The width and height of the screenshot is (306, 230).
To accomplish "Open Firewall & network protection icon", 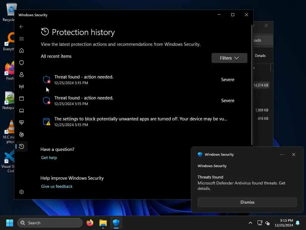I will pos(22,87).
